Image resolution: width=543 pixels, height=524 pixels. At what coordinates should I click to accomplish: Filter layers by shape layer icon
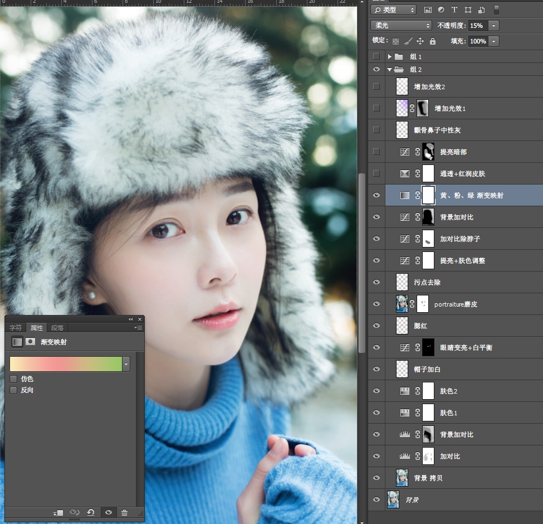(468, 9)
